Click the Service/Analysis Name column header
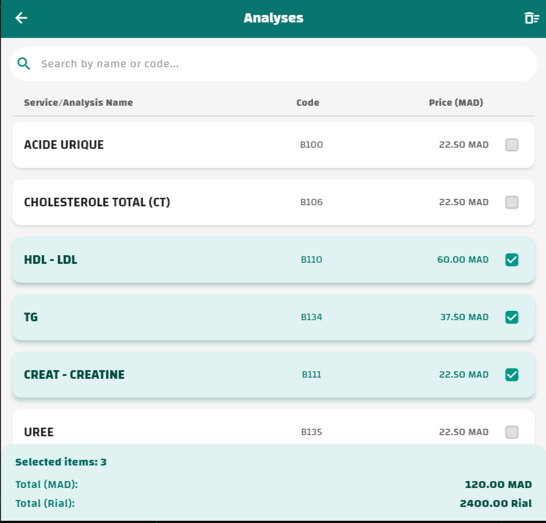This screenshot has height=523, width=546. click(x=78, y=103)
